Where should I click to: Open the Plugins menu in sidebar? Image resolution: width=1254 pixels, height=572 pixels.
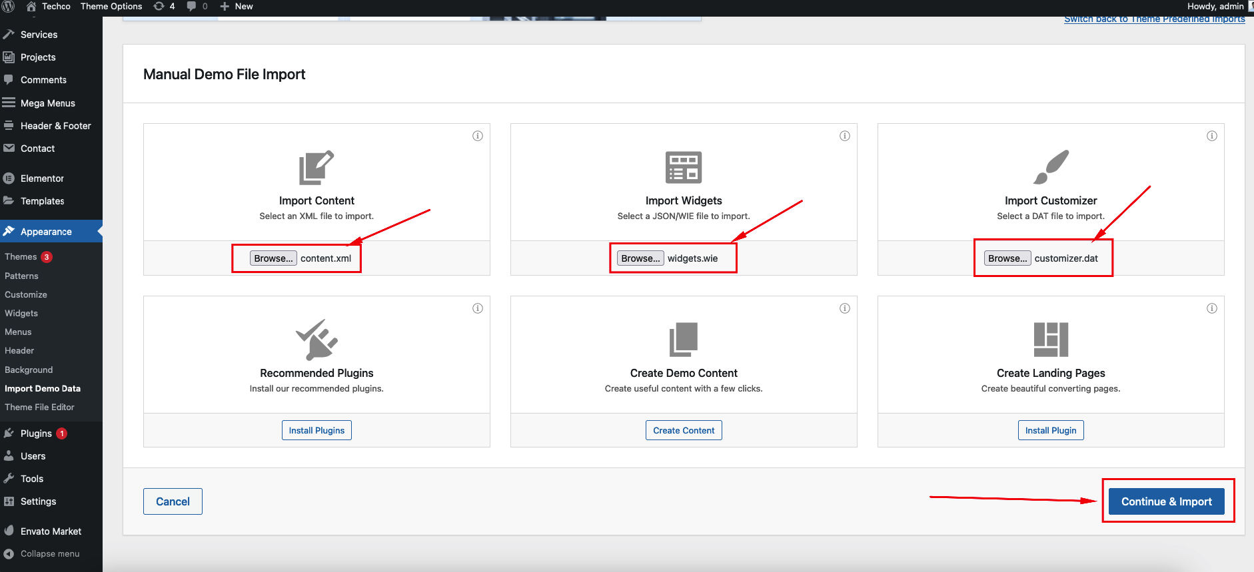pos(36,433)
